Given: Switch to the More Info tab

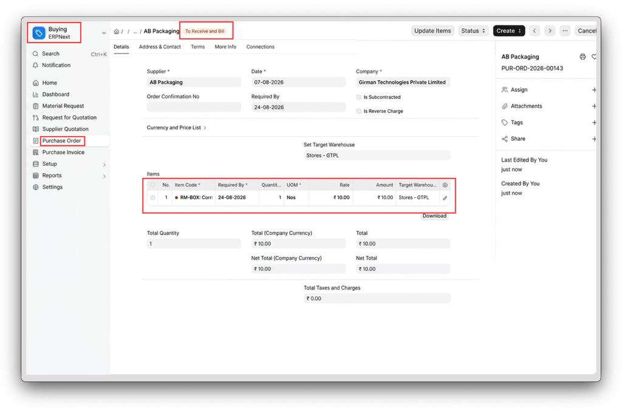Looking at the screenshot, I should [225, 47].
